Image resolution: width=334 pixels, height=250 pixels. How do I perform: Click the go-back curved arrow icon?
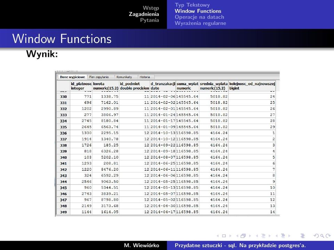(316, 236)
